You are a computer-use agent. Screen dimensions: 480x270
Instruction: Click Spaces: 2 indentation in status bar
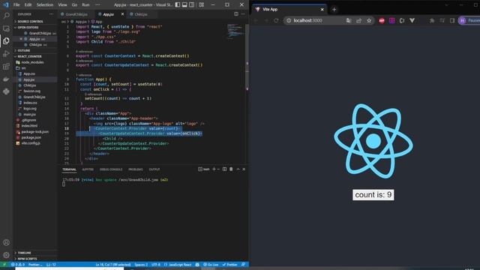[x=141, y=265]
